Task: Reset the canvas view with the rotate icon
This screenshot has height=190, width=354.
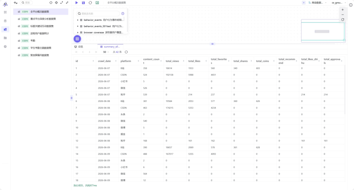Action: [x=343, y=20]
